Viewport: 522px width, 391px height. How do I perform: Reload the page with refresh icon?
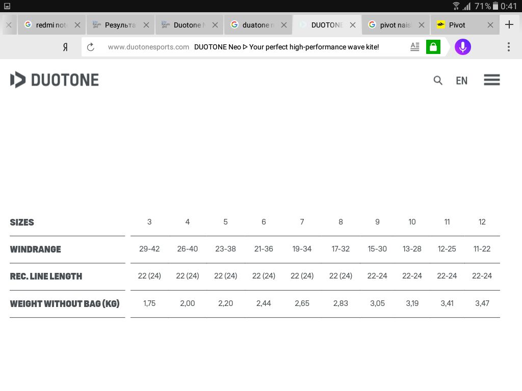pos(91,47)
